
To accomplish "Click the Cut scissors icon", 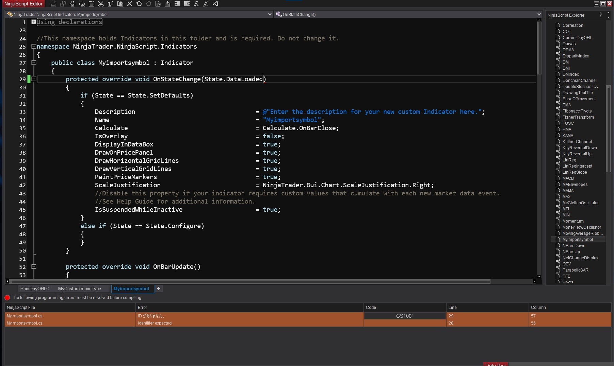I will [101, 4].
